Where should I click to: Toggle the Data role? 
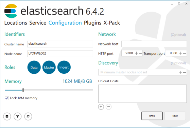pos(34,67)
